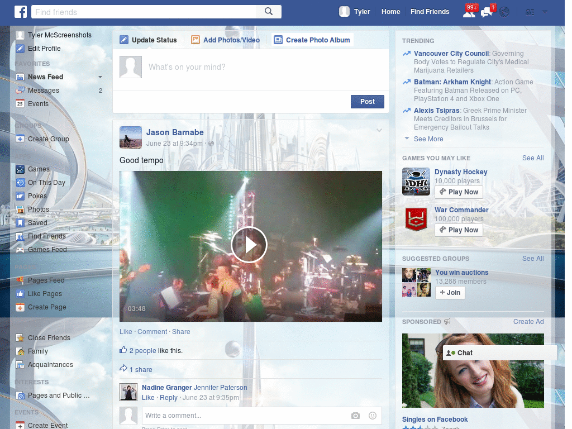
Task: Open the friend requests icon
Action: (x=469, y=12)
